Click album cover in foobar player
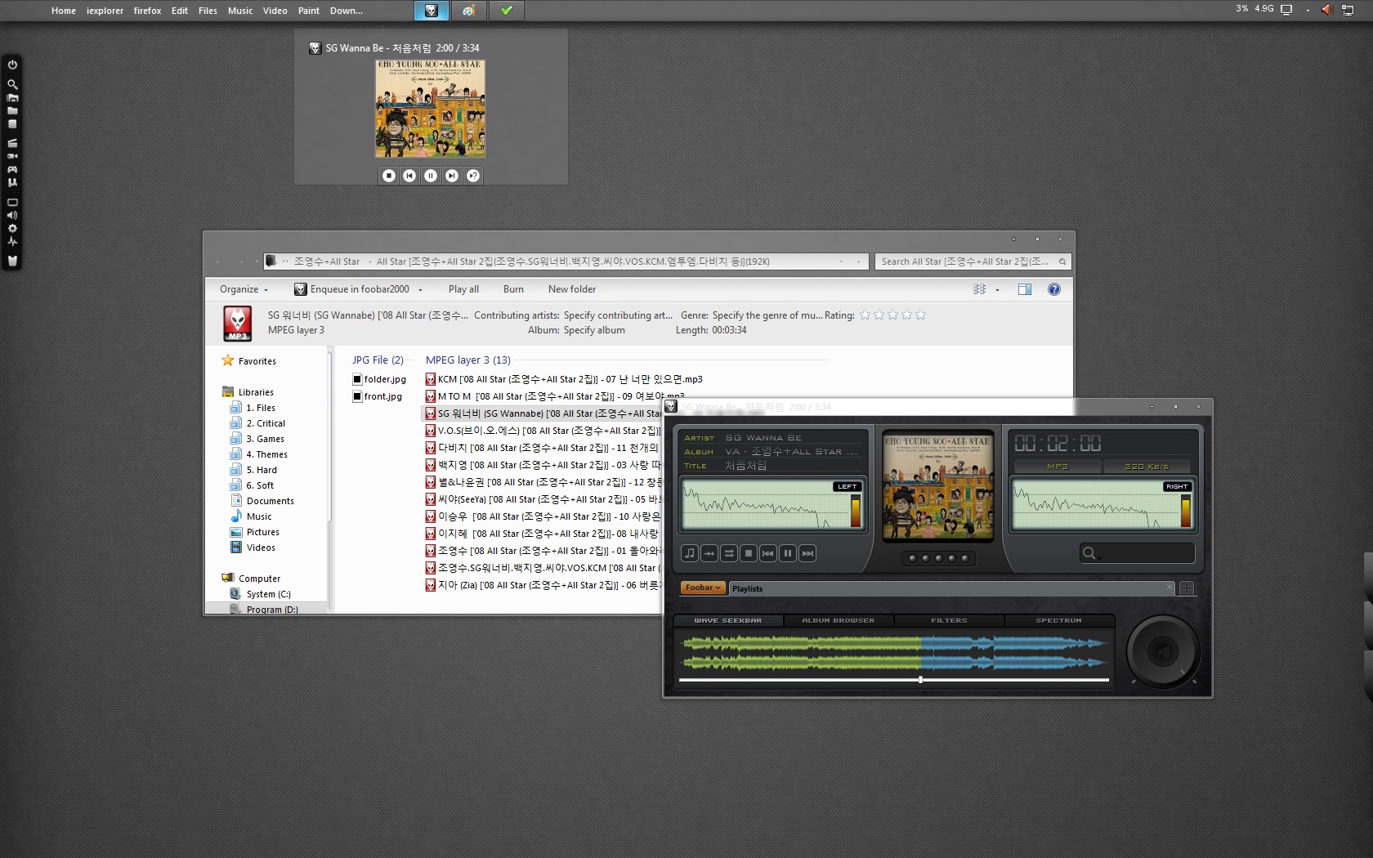The image size is (1373, 858). pos(938,486)
